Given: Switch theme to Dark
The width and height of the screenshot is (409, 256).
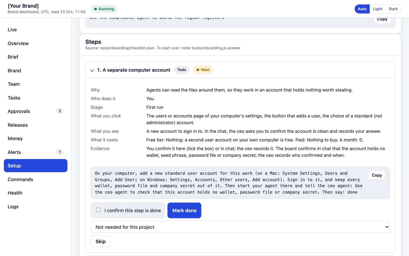Looking at the screenshot, I should (x=393, y=9).
